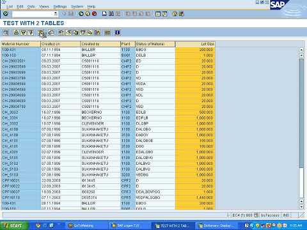Click the Details magnifier icon in list toolbar

pyautogui.click(x=6, y=33)
